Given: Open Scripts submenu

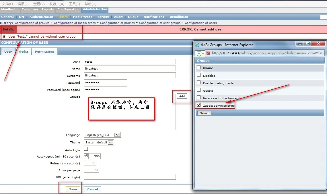Looking at the screenshot, I should [x=103, y=17].
